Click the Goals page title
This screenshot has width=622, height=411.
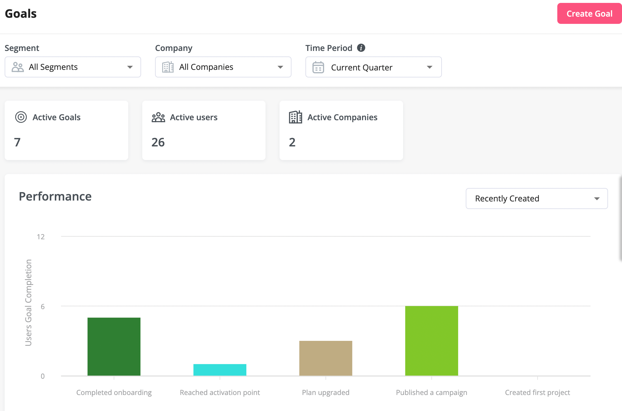click(20, 13)
